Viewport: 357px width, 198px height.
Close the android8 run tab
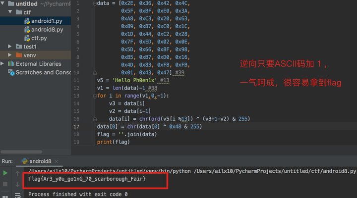tap(56, 161)
